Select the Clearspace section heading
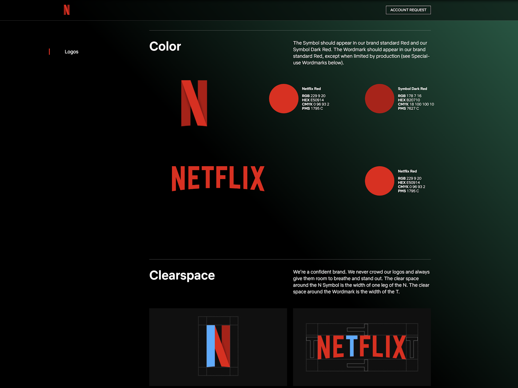Image resolution: width=518 pixels, height=388 pixels. (181, 275)
